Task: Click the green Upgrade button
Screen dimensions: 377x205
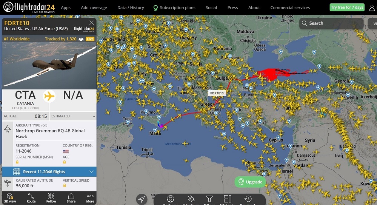Action: (x=250, y=182)
